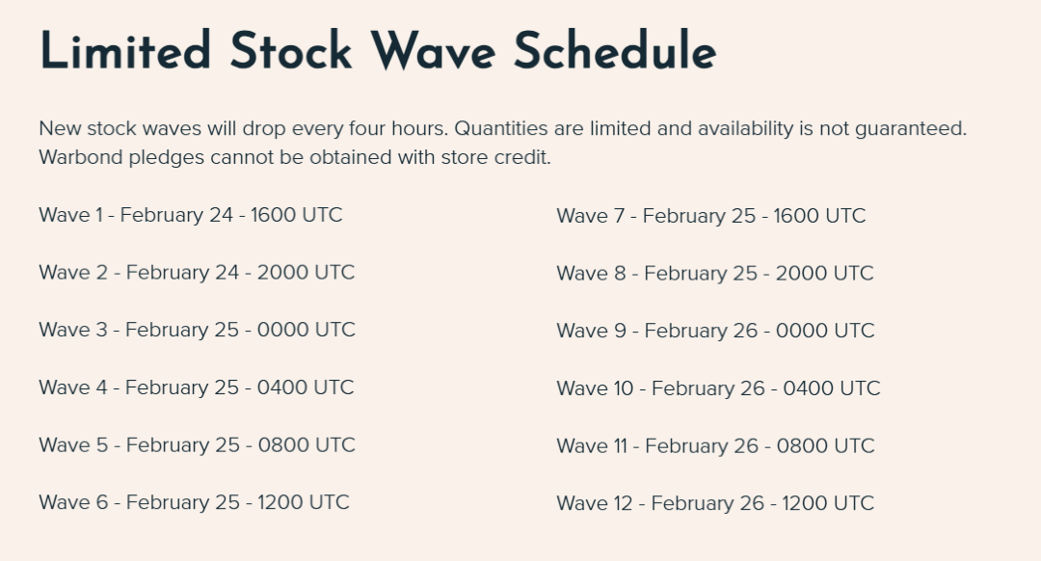This screenshot has height=561, width=1041.
Task: Select Wave 9 February 26 0000 UTC entry
Action: point(715,331)
